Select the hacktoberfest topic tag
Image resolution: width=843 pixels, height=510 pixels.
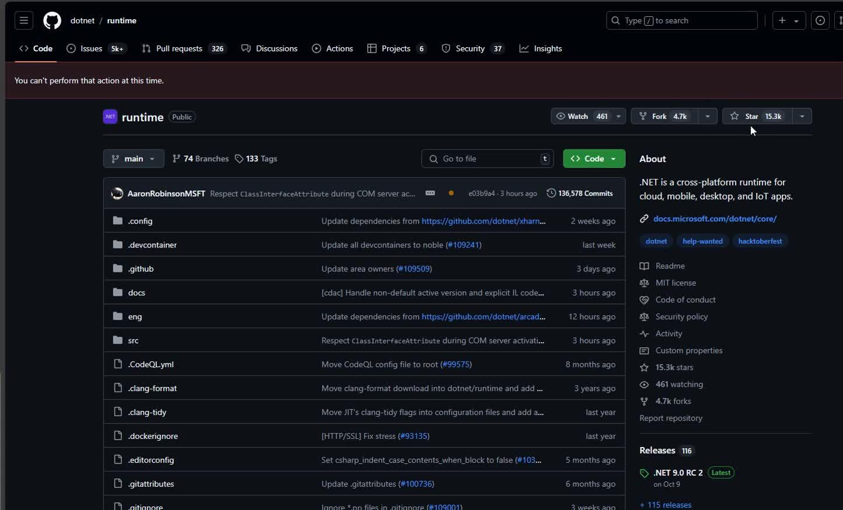pyautogui.click(x=760, y=241)
